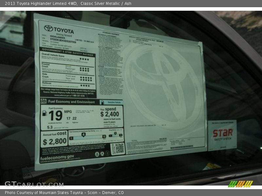262x196 pixels.
Task: Click the QR code on the fuel label
Action: [118, 149]
